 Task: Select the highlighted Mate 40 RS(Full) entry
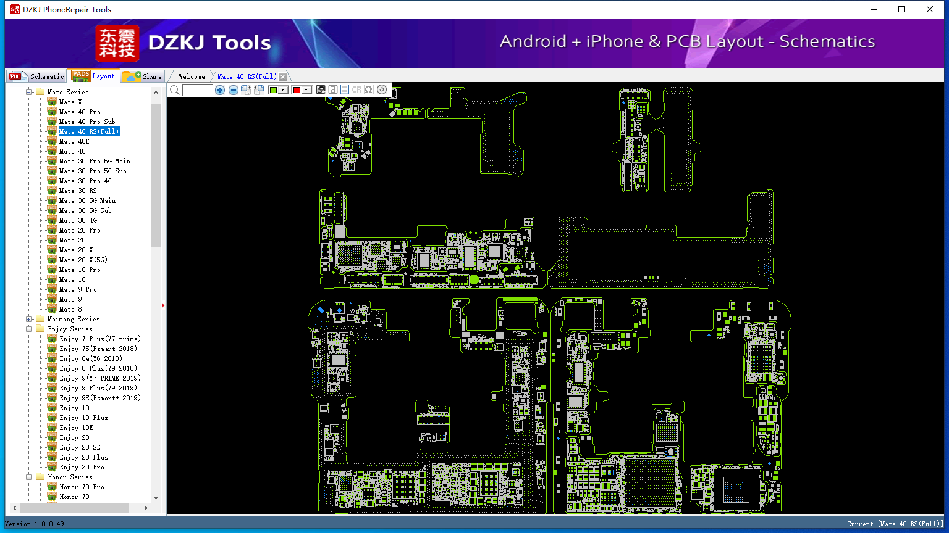tap(89, 131)
